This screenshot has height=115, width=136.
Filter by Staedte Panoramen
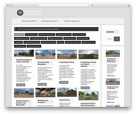pyautogui.click(x=88, y=42)
